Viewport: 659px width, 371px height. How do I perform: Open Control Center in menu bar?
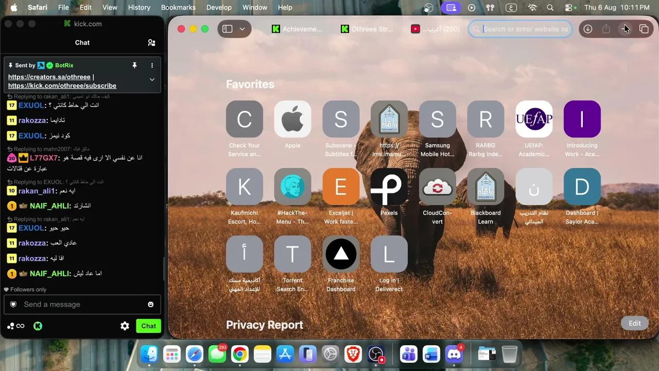569,8
